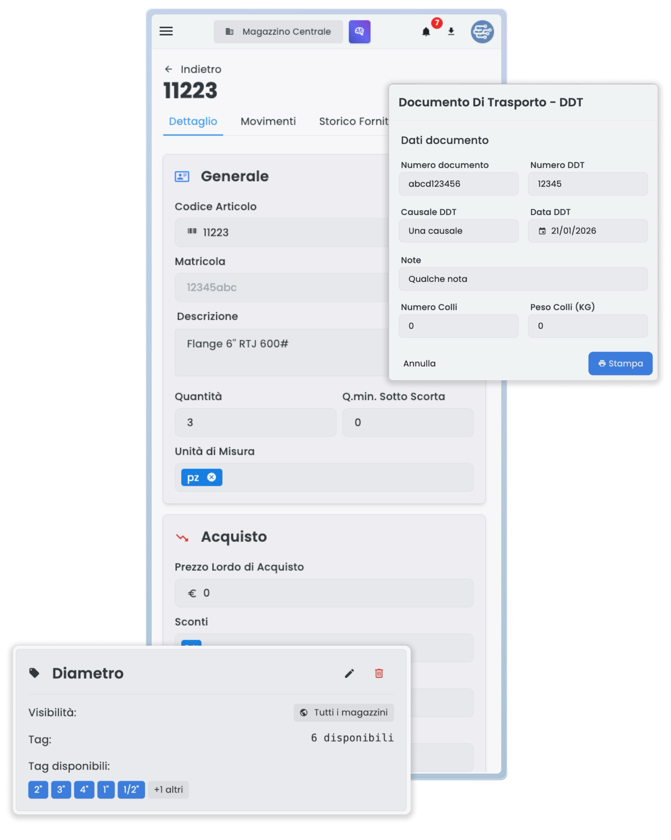Click the Numero Colli input field

458,326
